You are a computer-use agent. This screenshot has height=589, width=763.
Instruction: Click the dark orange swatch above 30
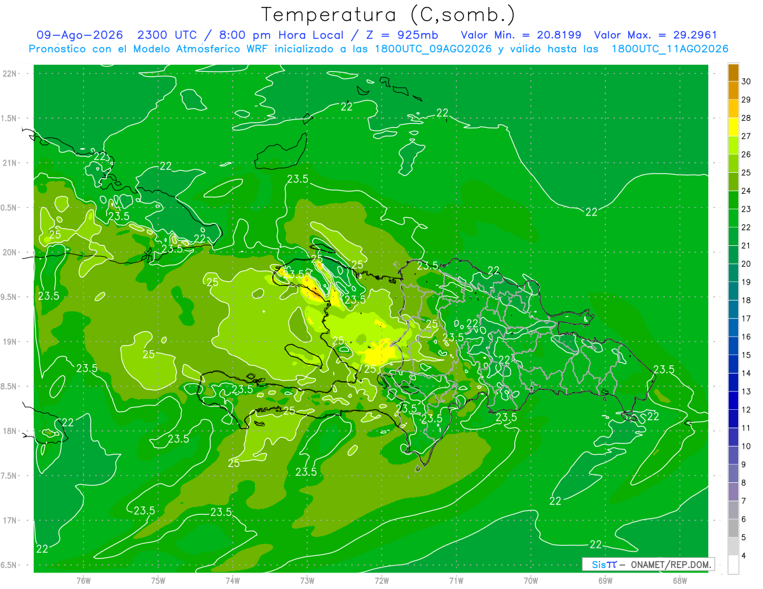pyautogui.click(x=733, y=72)
